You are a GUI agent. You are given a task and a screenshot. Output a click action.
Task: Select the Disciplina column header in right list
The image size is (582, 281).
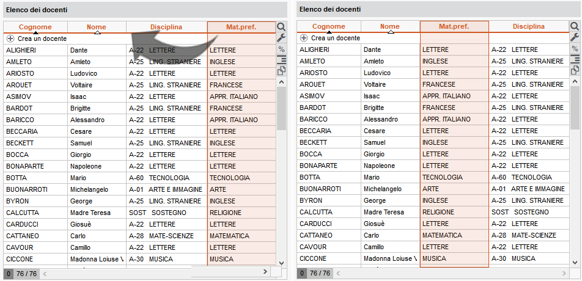(x=529, y=27)
